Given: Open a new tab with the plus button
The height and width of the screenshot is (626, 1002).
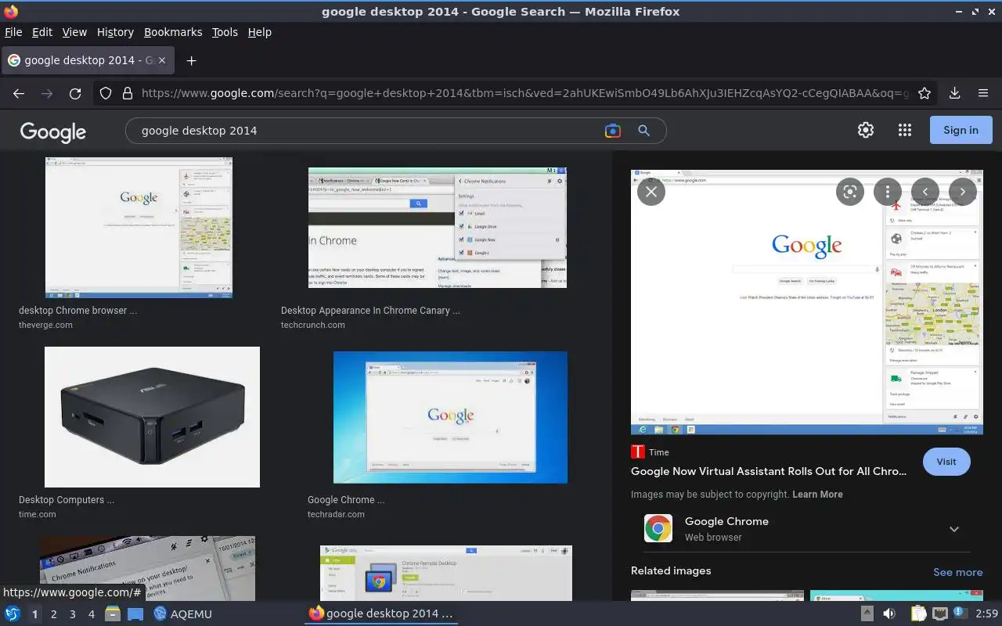Looking at the screenshot, I should tap(191, 60).
